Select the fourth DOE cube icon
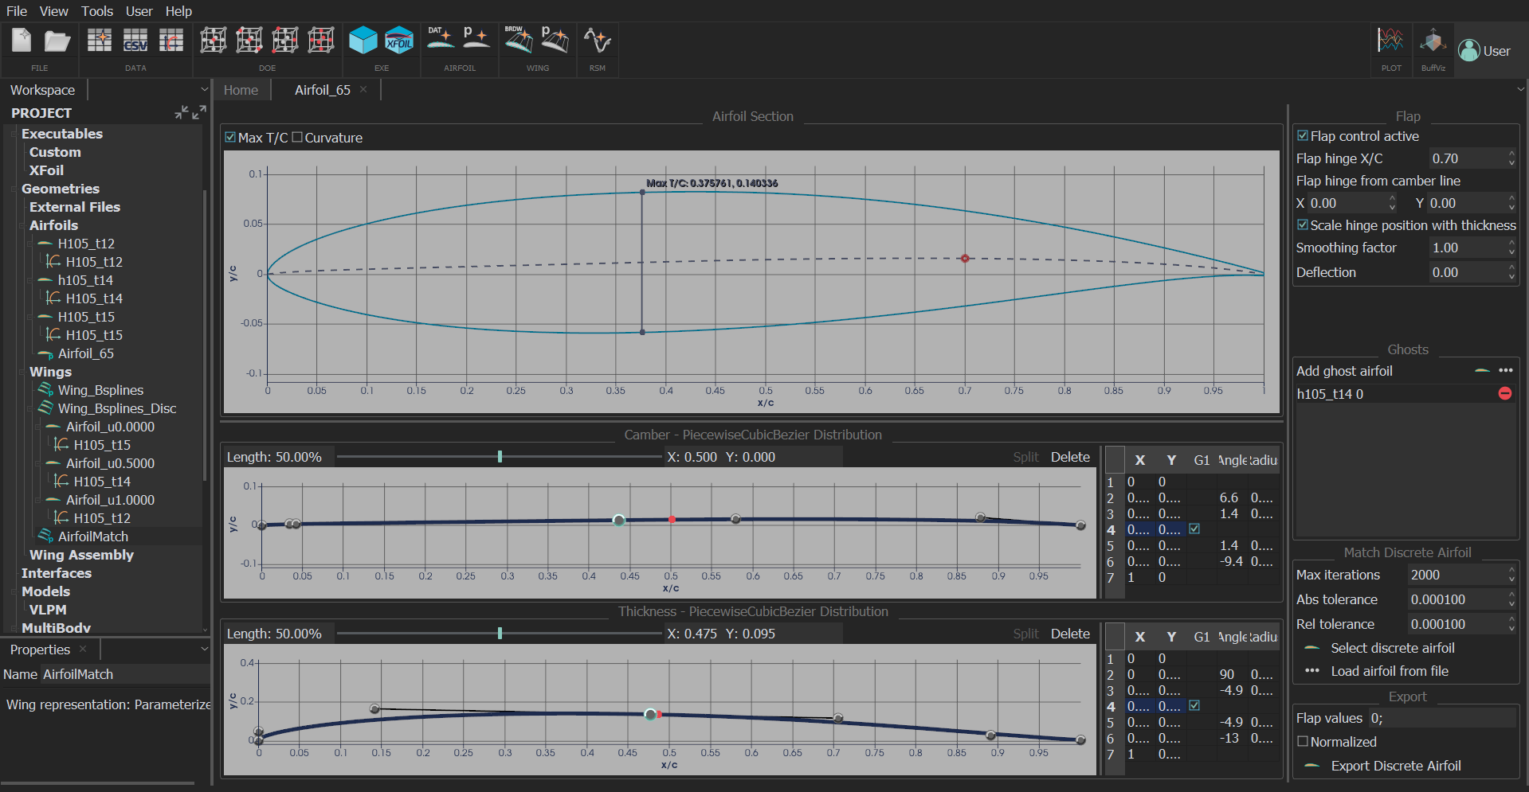This screenshot has width=1529, height=792. [x=321, y=40]
